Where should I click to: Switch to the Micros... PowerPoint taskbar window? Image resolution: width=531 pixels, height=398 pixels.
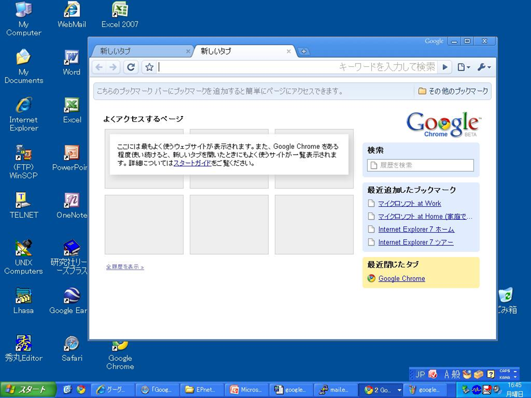(247, 390)
